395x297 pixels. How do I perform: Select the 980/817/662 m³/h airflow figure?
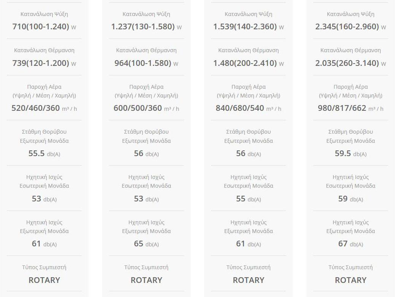[351, 108]
